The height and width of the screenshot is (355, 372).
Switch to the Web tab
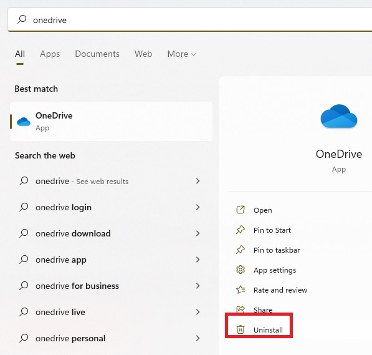pyautogui.click(x=143, y=54)
